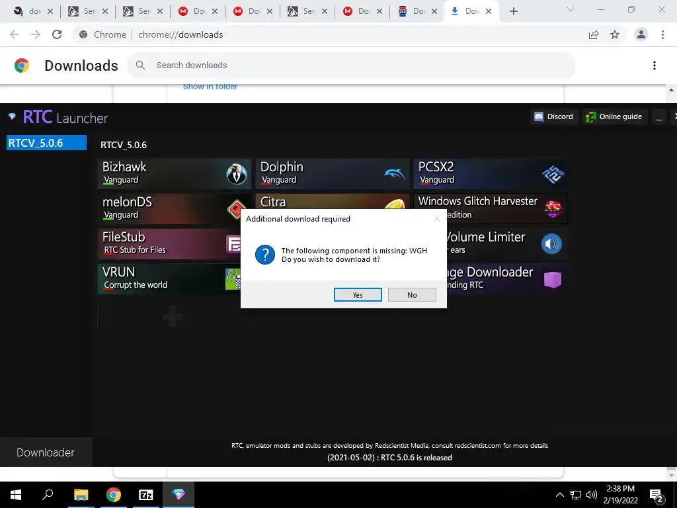Open the Chrome profile icon
This screenshot has width=677, height=508.
(x=641, y=34)
